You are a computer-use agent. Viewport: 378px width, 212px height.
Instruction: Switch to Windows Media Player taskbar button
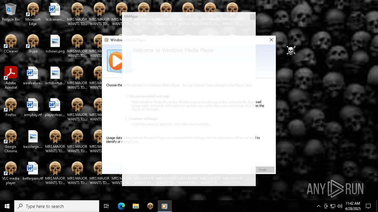pyautogui.click(x=164, y=206)
